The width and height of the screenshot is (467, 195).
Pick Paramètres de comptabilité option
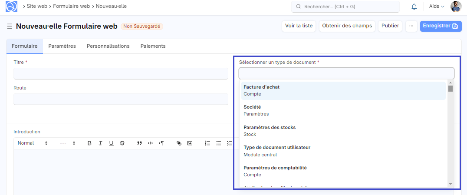[343, 171]
